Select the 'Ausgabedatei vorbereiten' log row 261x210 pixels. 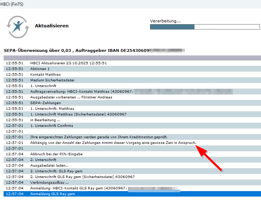click(71, 97)
